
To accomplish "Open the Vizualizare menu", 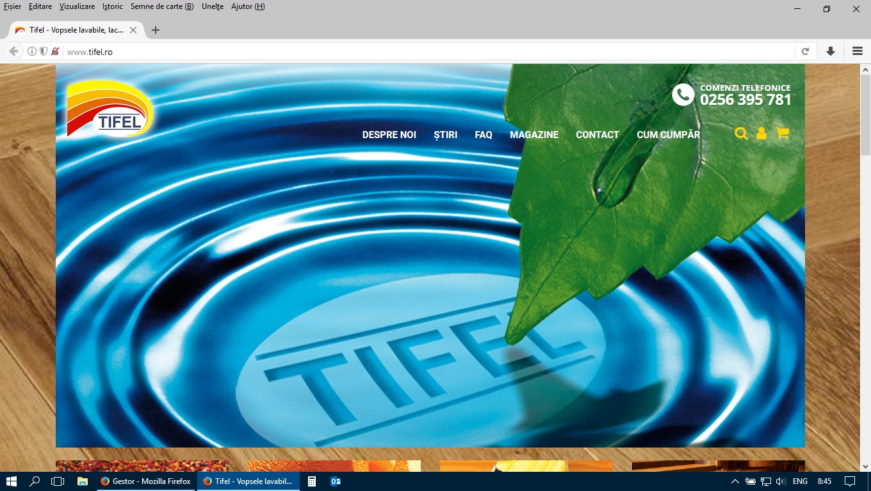I will [77, 6].
